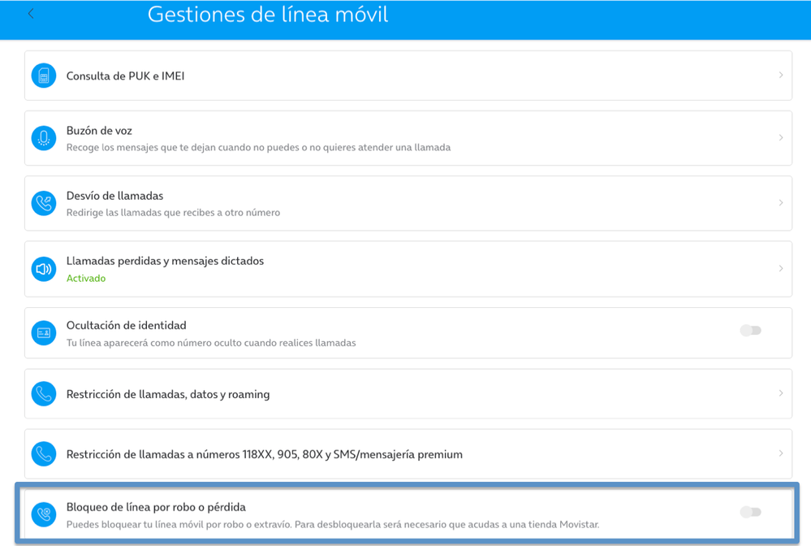
Task: Select the Consulta de PUK e IMEI icon
Action: [x=43, y=75]
